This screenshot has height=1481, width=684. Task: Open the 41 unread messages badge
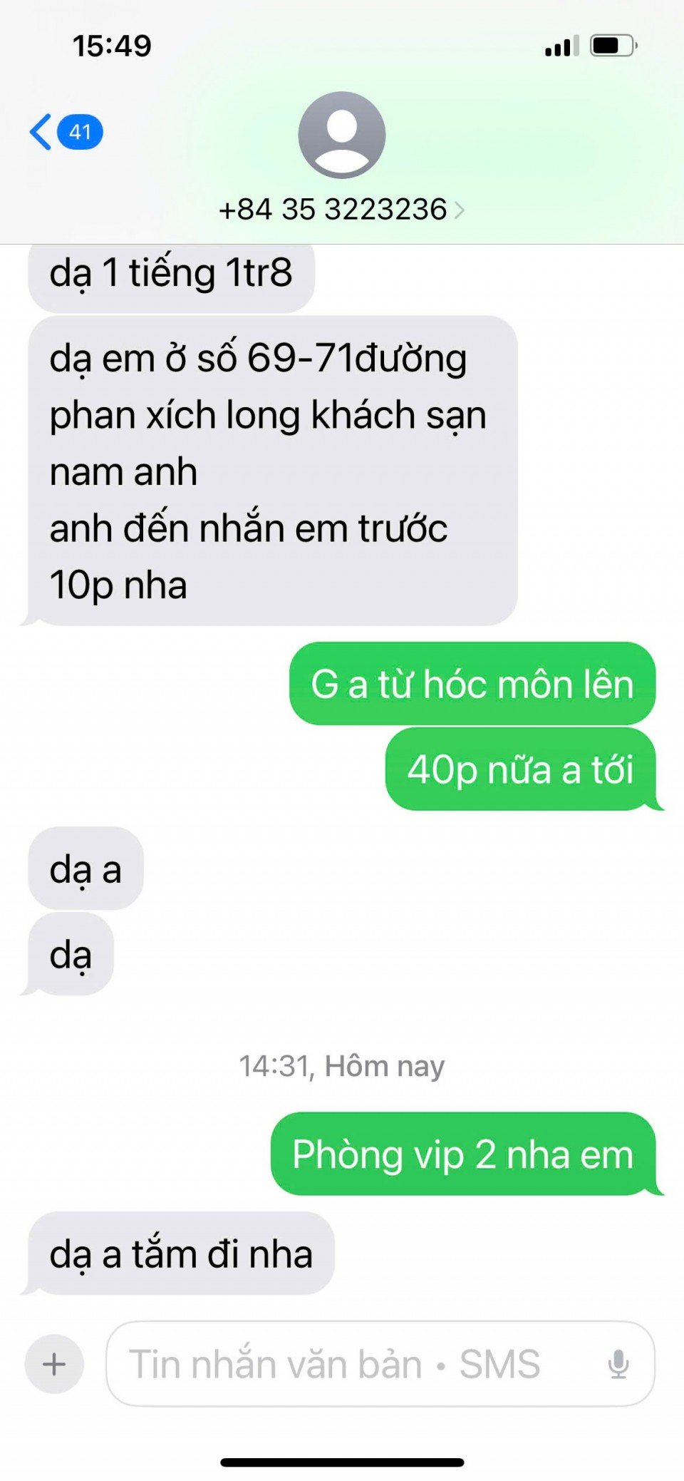[80, 132]
